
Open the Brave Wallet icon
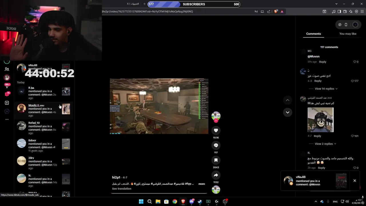[345, 11]
